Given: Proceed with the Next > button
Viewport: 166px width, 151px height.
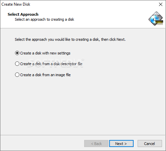Looking at the screenshot, I should 121,144.
